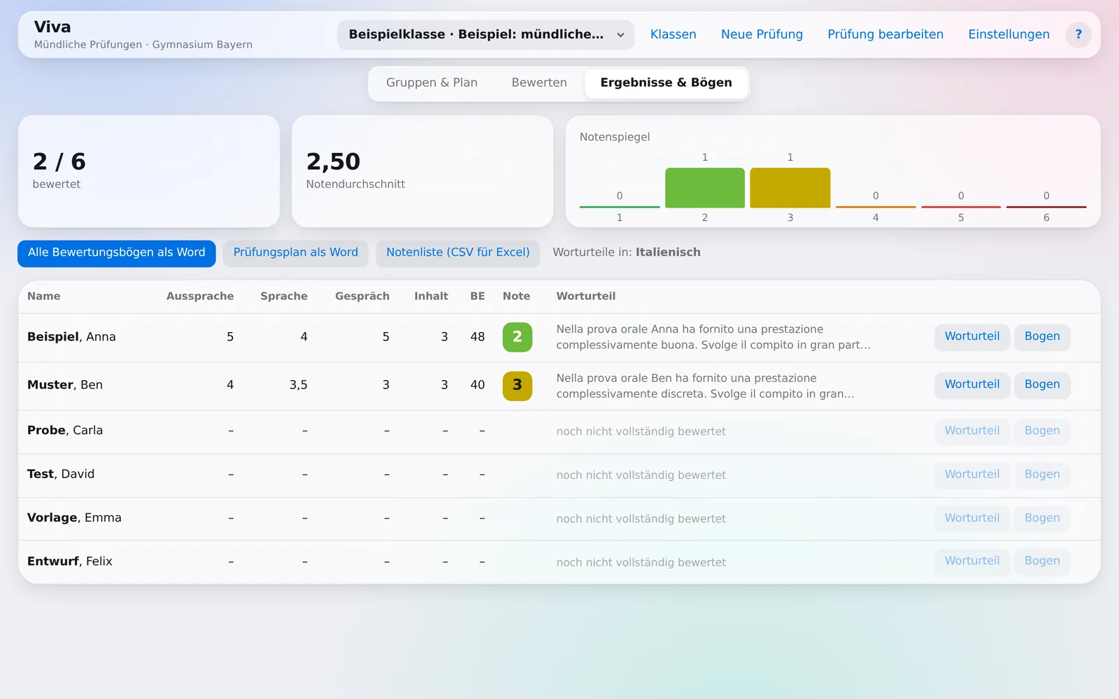Click the Aussprache column header
This screenshot has height=699, width=1119.
click(200, 296)
